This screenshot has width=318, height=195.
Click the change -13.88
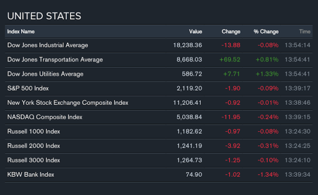tap(231, 45)
